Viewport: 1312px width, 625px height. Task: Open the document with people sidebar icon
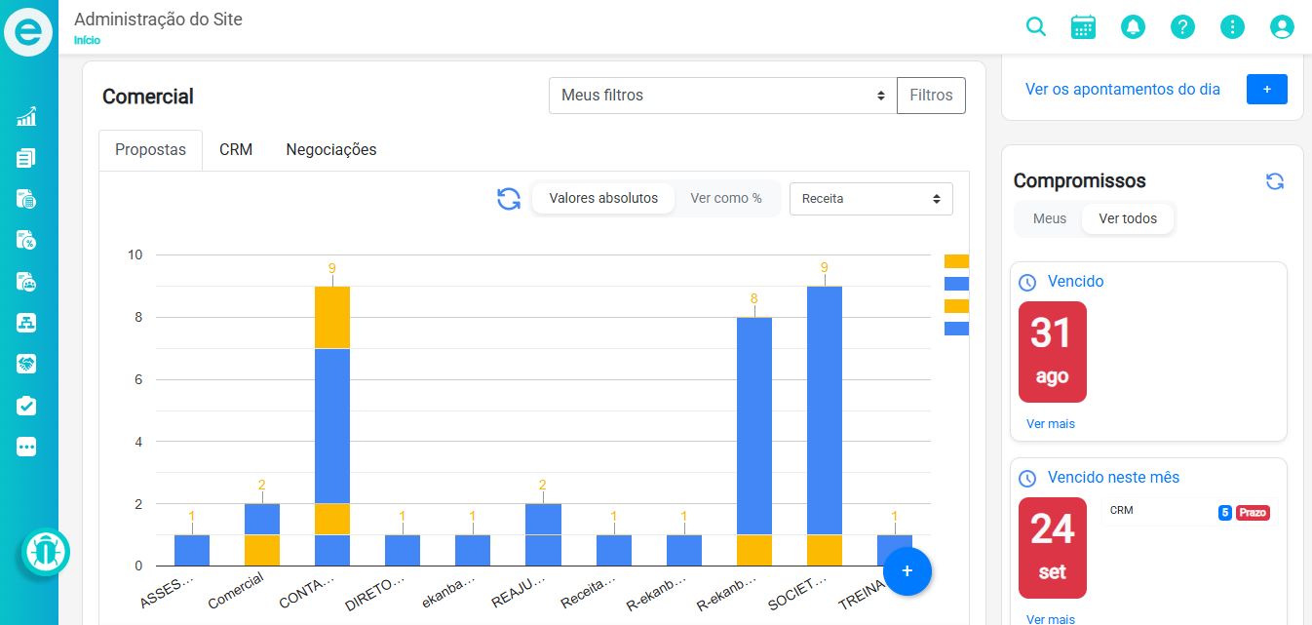tap(26, 282)
